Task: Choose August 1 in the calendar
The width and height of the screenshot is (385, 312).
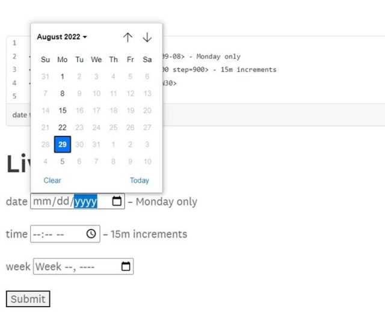Action: point(63,76)
